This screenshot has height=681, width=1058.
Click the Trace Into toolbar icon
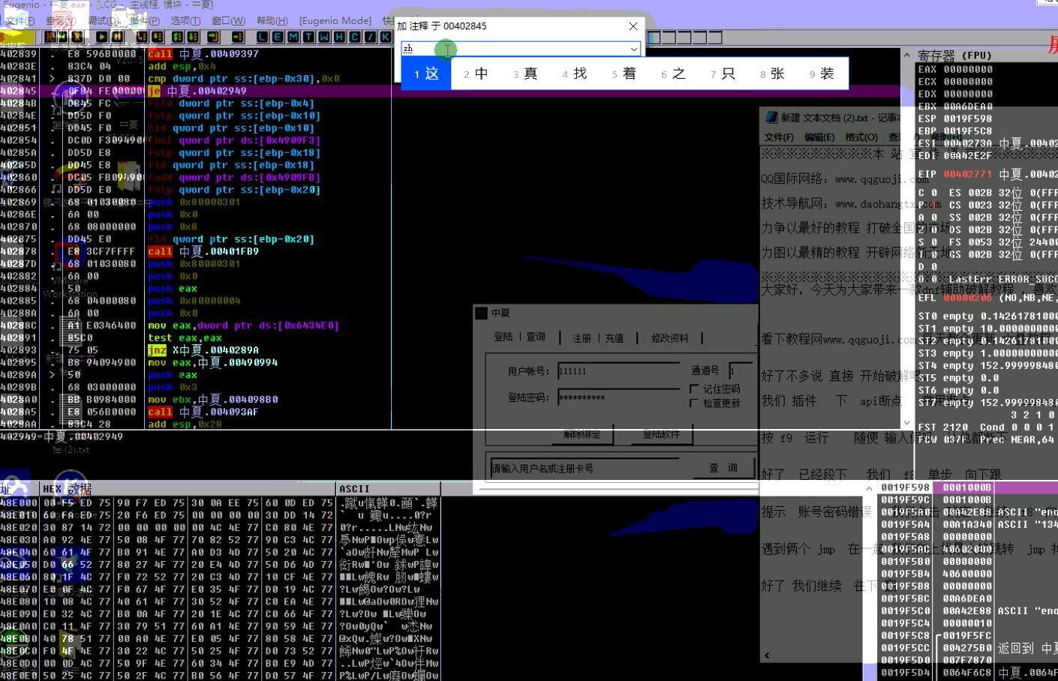tap(178, 37)
